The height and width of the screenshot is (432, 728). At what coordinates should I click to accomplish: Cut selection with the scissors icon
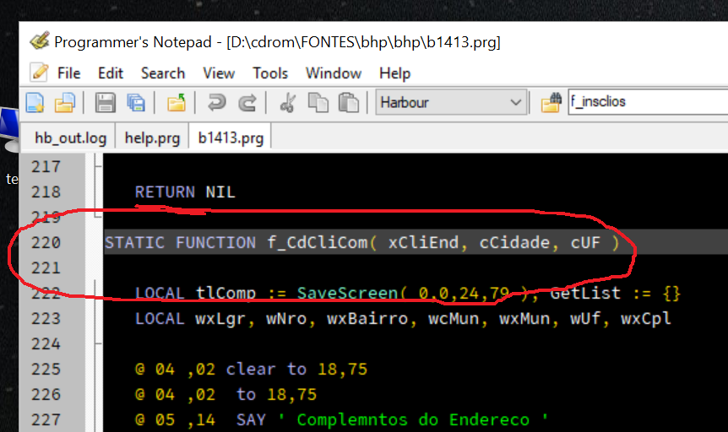pos(288,103)
